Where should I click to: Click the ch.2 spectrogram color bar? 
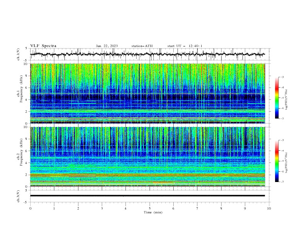click(x=277, y=161)
